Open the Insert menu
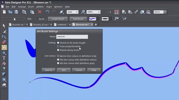The height and width of the screenshot is (100, 179). tap(31, 7)
